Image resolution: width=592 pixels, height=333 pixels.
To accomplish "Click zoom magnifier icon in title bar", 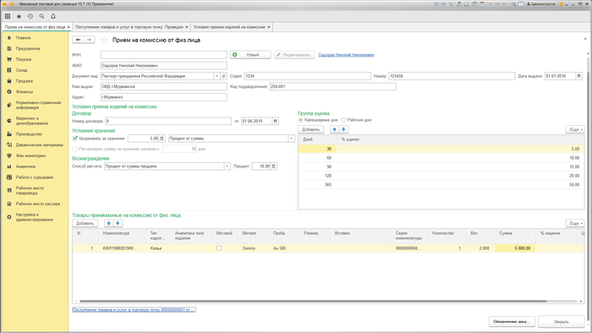I will (x=513, y=4).
